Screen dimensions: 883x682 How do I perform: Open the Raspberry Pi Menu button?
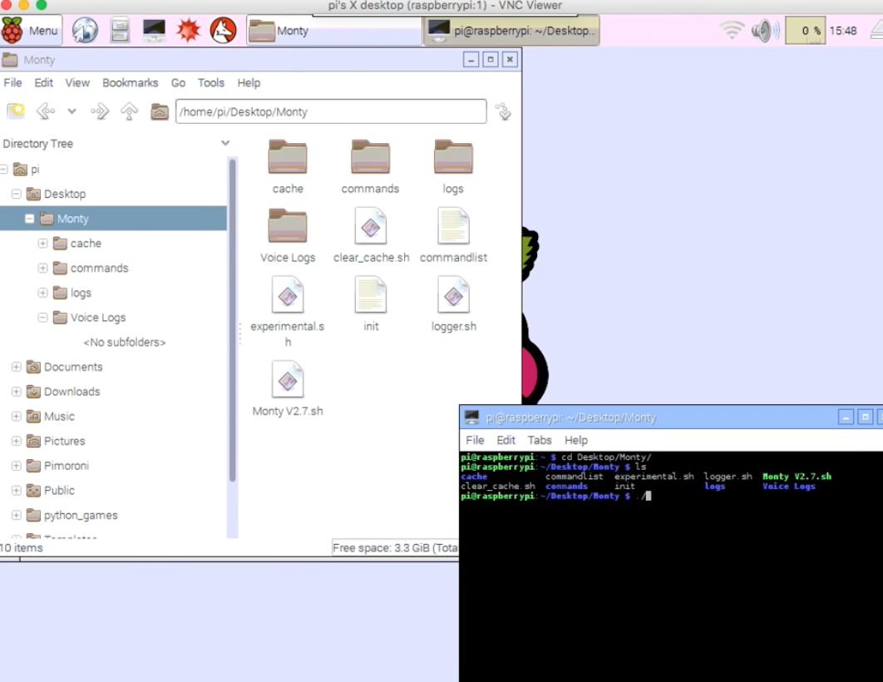click(x=31, y=31)
